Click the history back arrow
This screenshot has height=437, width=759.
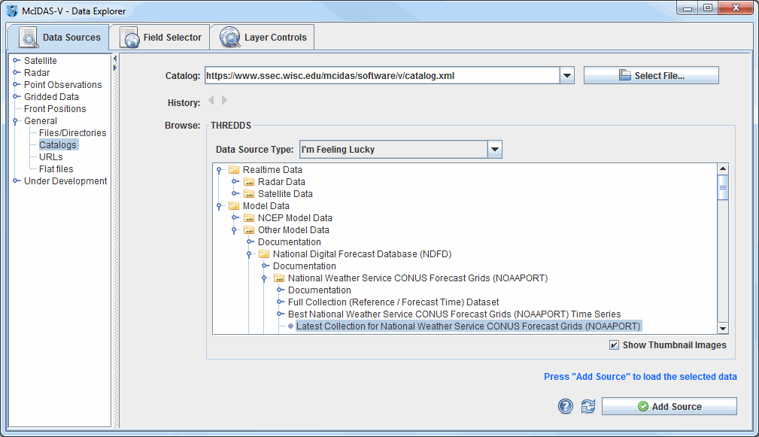pyautogui.click(x=211, y=100)
